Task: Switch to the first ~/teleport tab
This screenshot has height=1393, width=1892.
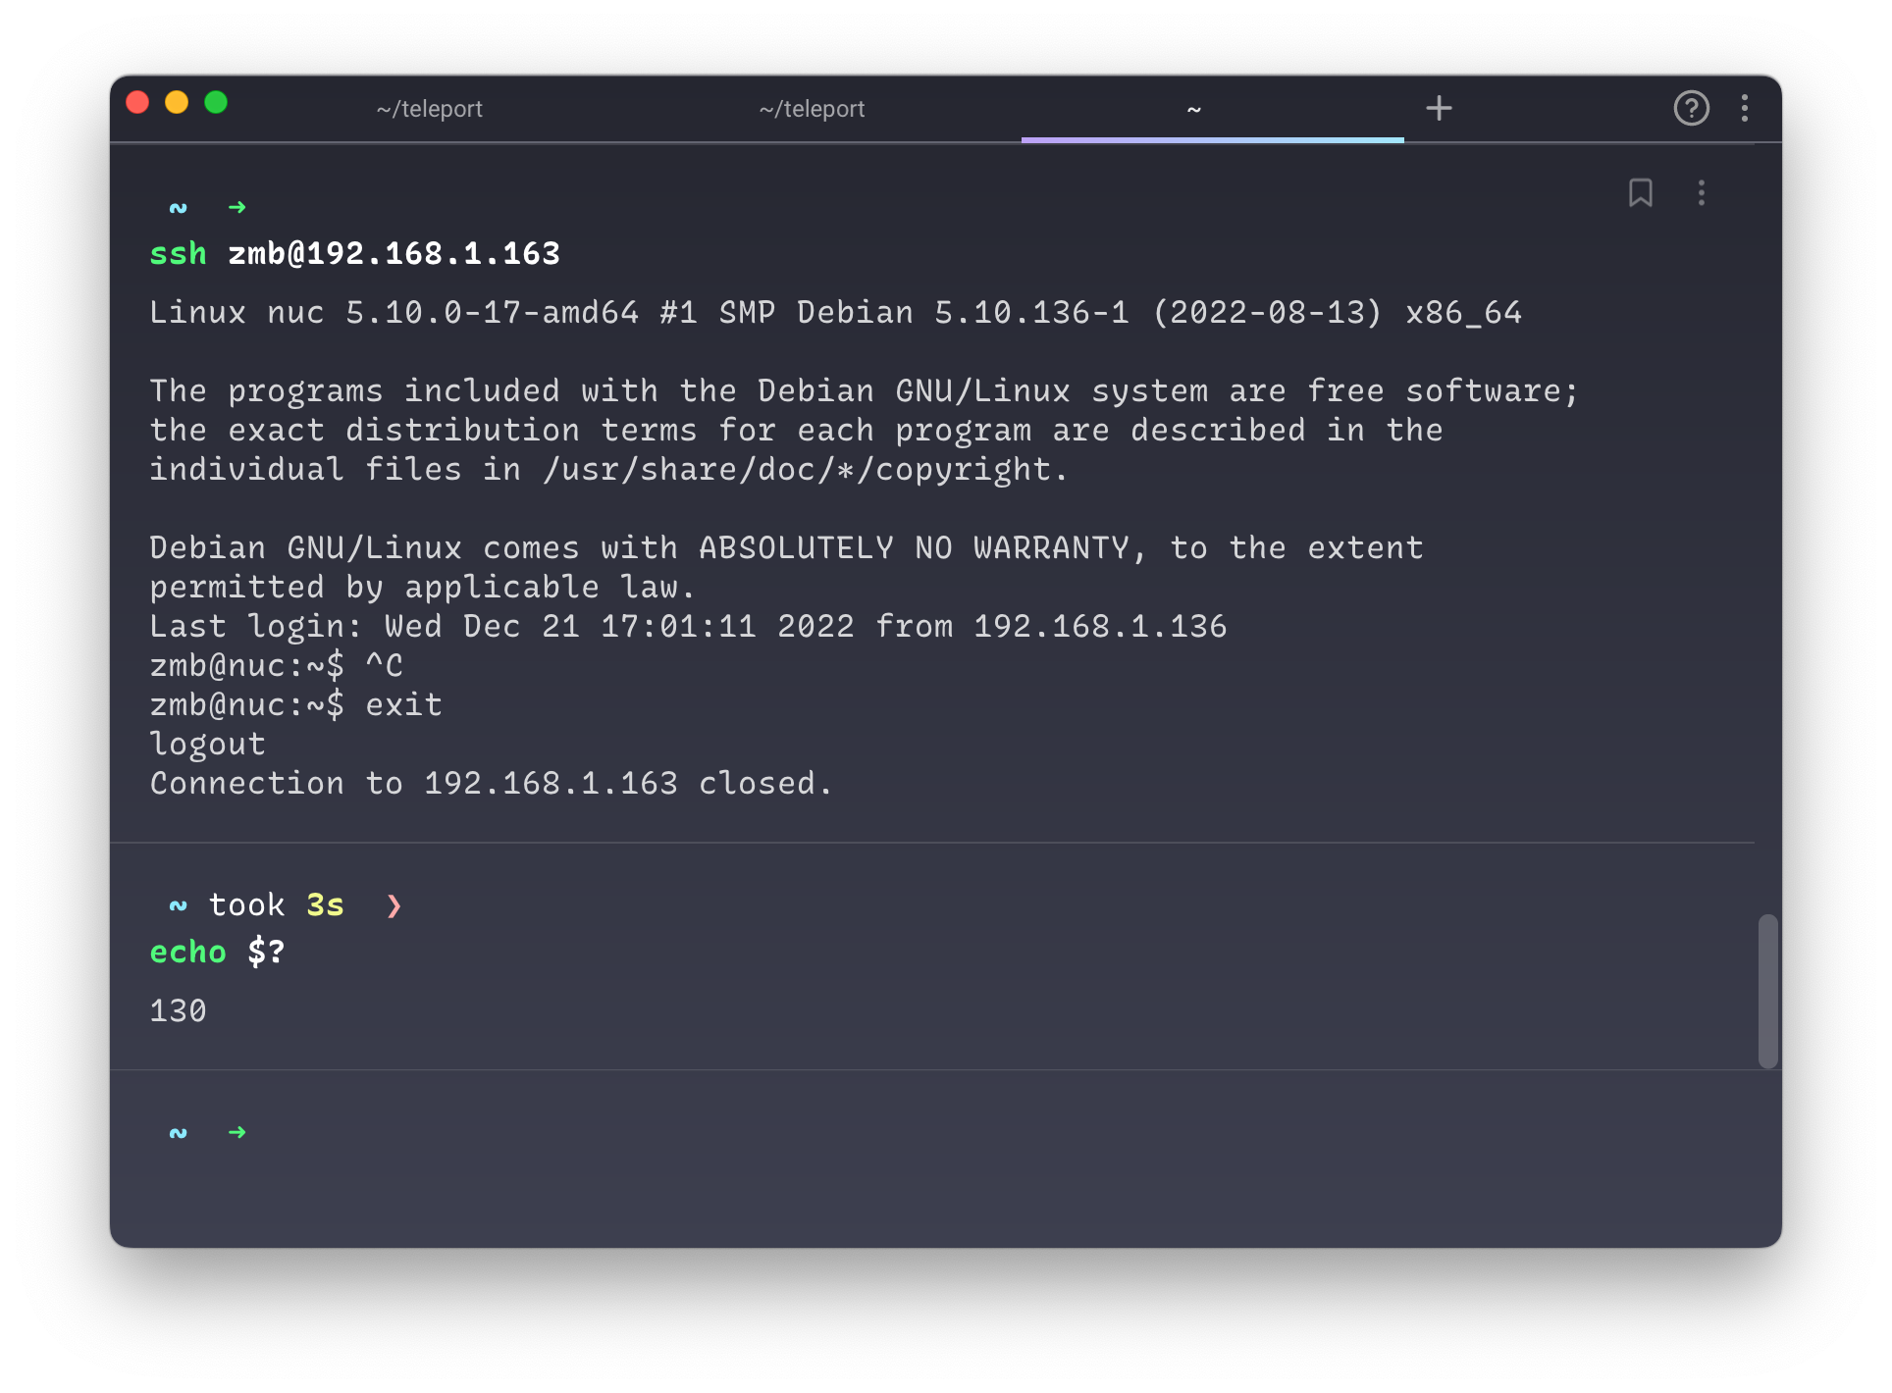Action: click(429, 109)
